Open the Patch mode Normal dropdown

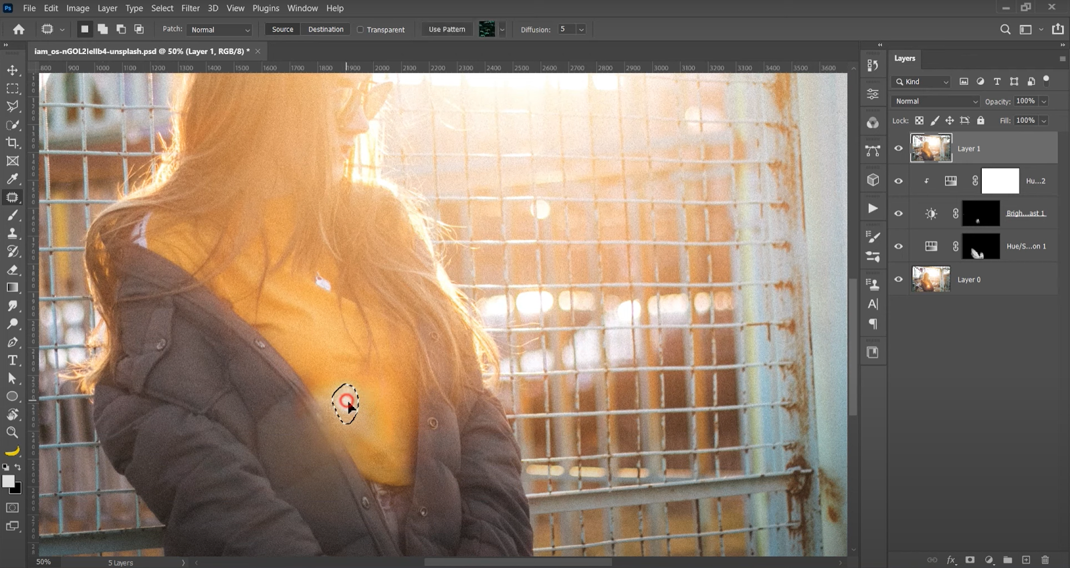219,29
